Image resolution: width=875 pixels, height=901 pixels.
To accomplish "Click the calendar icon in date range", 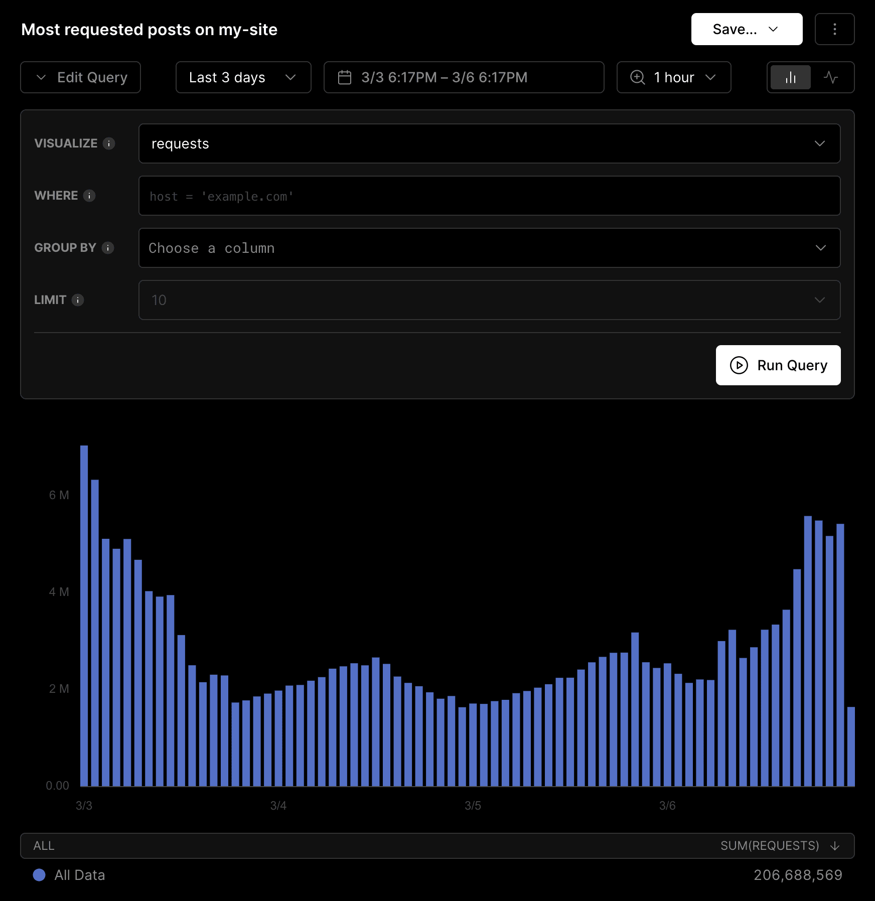I will (x=345, y=77).
